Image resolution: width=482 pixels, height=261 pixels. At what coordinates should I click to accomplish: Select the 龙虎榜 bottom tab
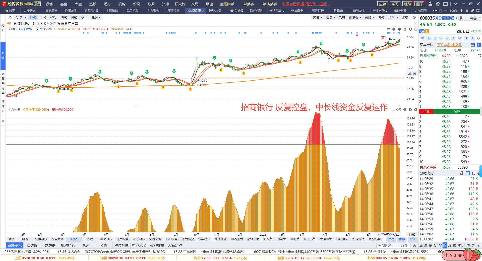coord(50,245)
